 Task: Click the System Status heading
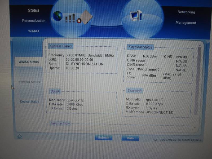pyautogui.click(x=61, y=46)
